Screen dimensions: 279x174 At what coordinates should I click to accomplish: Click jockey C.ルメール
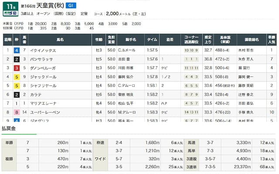127,50
